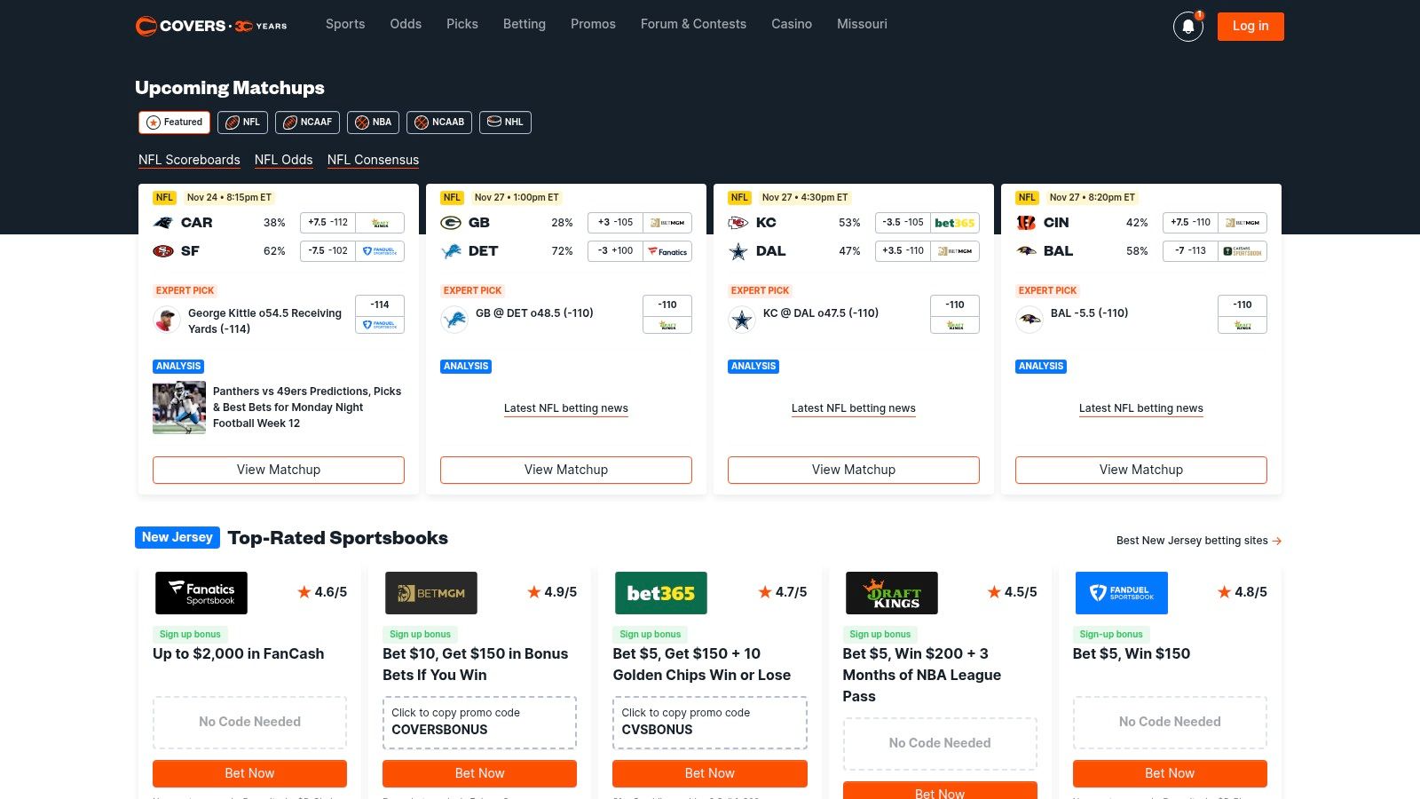The width and height of the screenshot is (1420, 799).
Task: Open the NFL Consensus link
Action: click(x=373, y=160)
